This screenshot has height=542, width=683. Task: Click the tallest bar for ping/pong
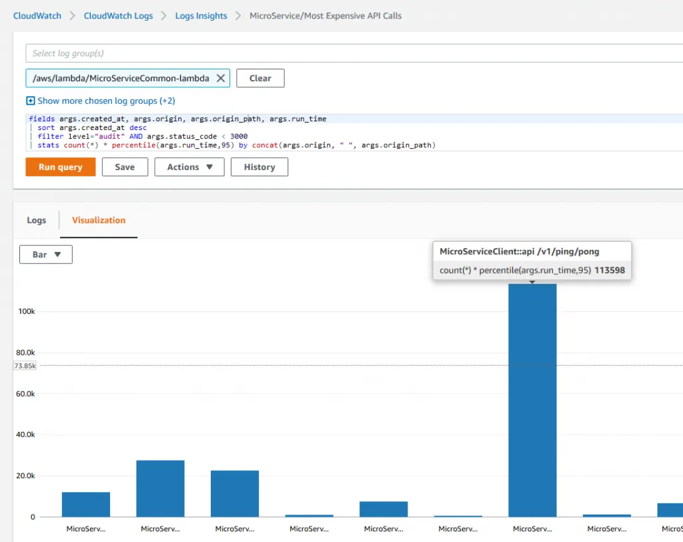click(532, 400)
